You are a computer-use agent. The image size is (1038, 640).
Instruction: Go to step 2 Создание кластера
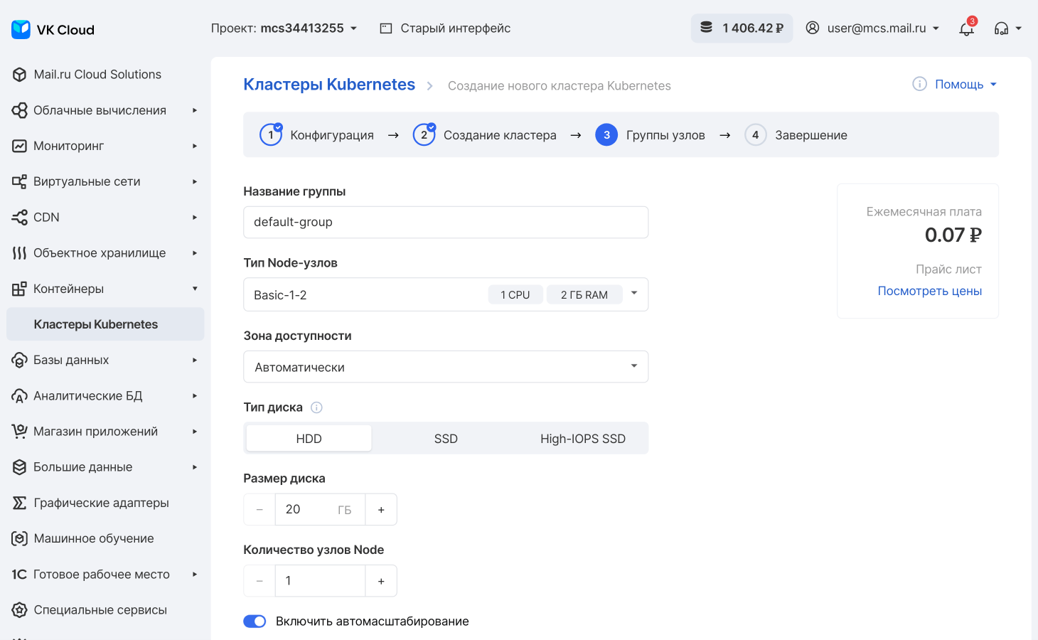[484, 134]
